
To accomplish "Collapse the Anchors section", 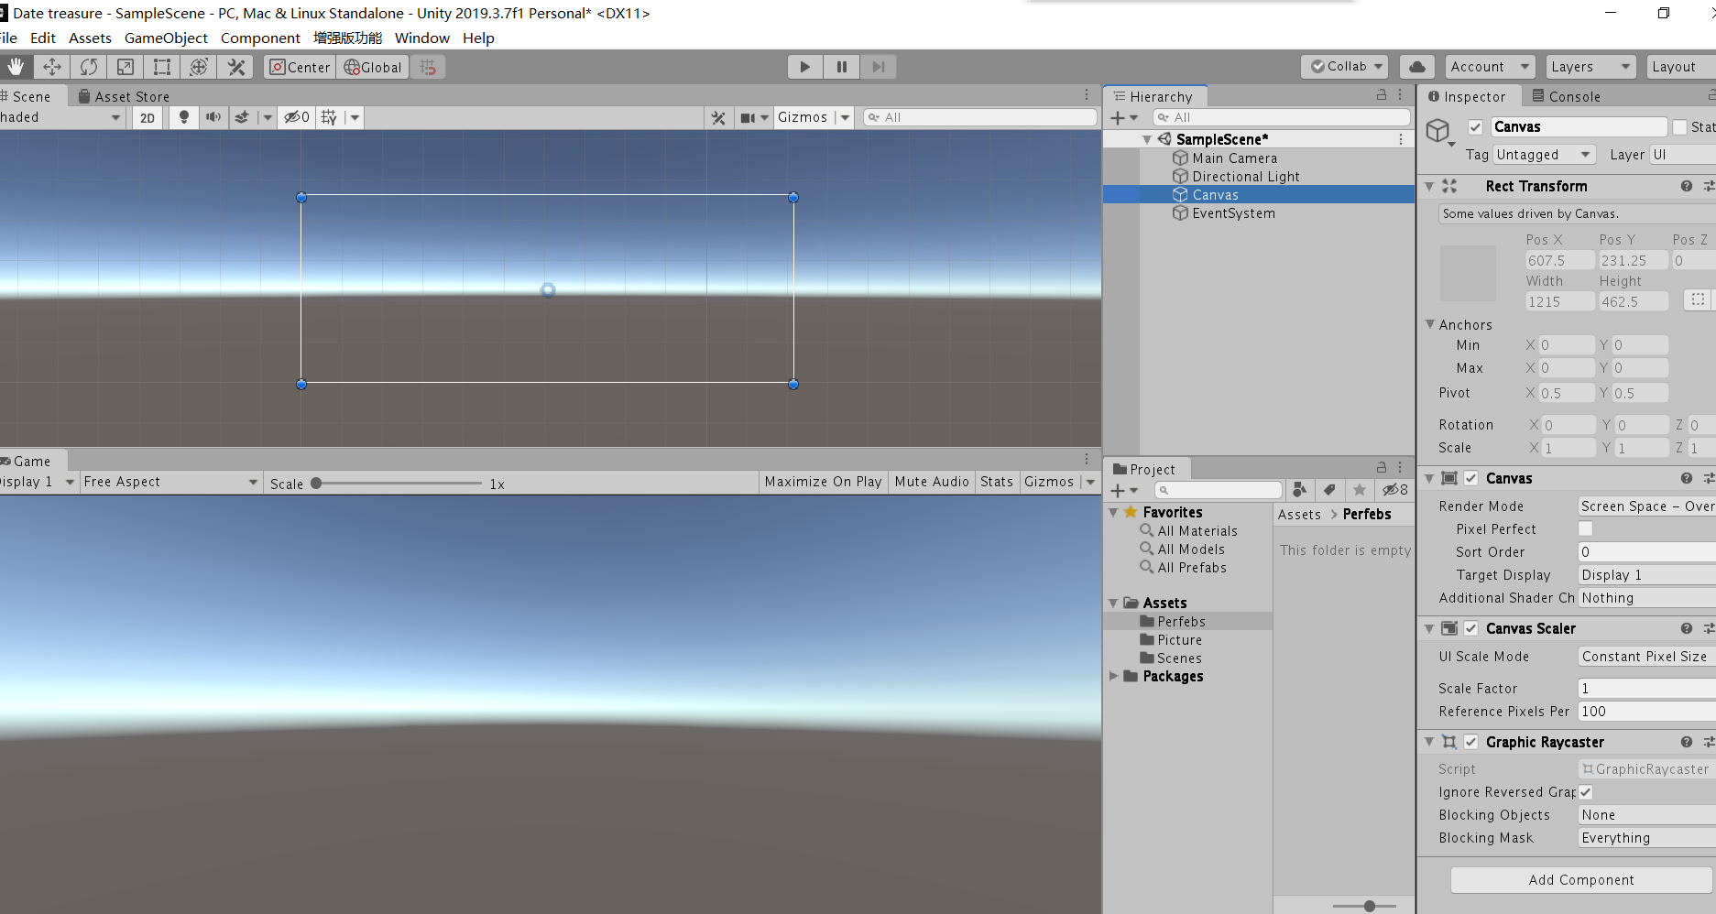I will pyautogui.click(x=1430, y=324).
